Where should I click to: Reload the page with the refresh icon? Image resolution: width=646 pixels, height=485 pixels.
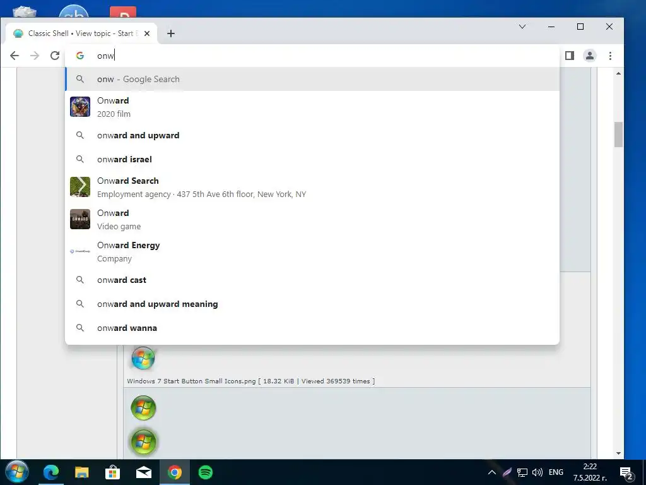click(x=55, y=56)
